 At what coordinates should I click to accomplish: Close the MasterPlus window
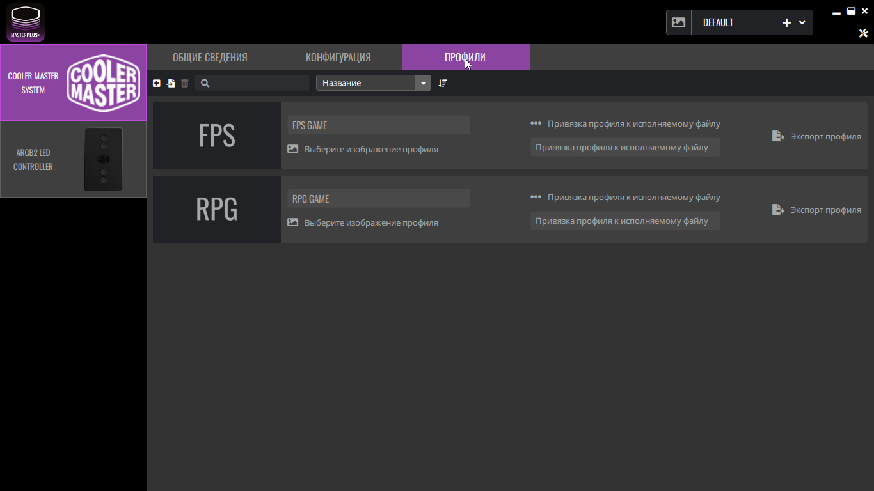pos(865,11)
